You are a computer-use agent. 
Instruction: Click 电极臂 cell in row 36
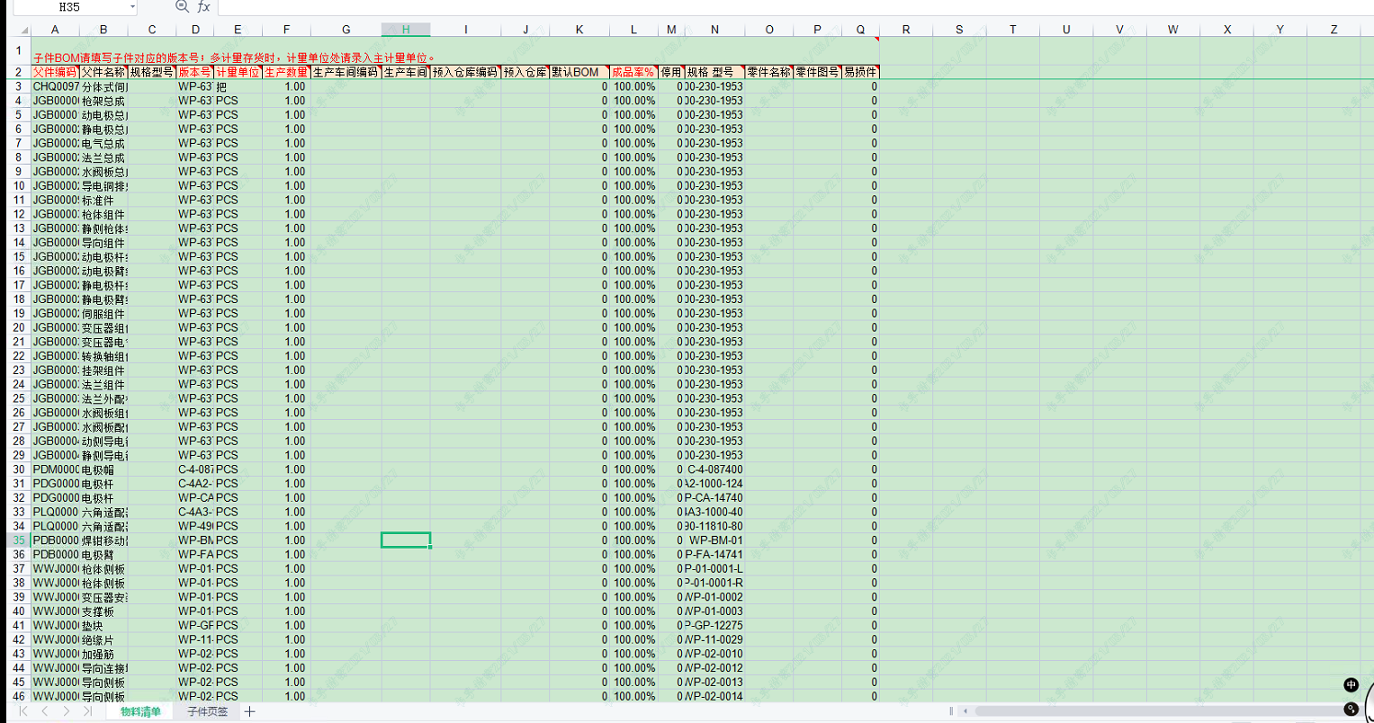[103, 554]
